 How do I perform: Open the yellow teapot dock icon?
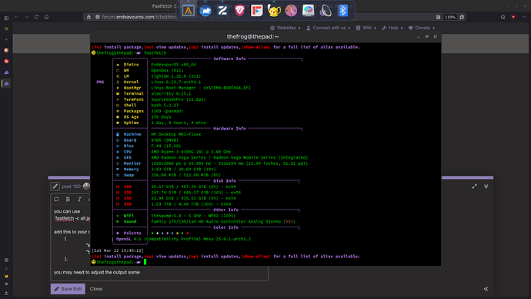click(x=274, y=11)
